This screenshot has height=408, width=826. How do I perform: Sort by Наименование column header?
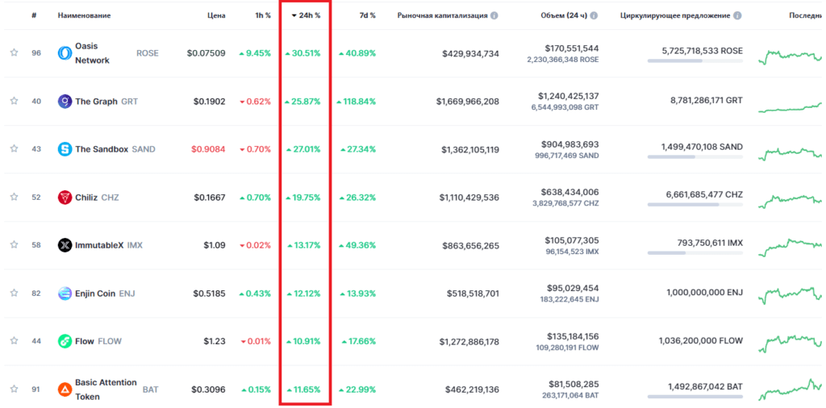[x=84, y=15]
